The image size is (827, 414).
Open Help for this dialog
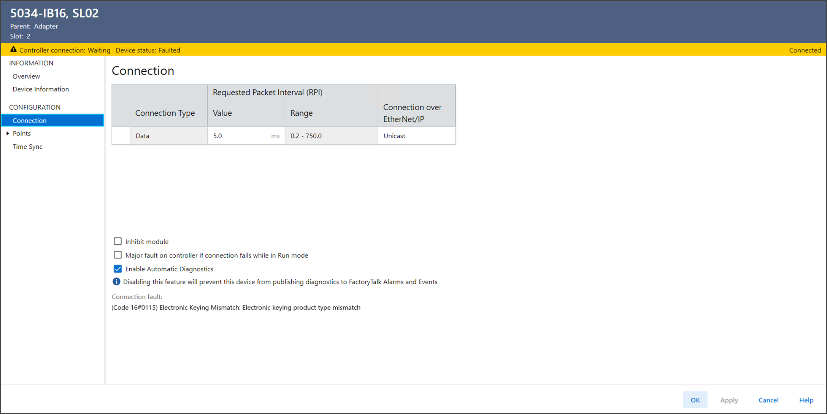pyautogui.click(x=806, y=400)
